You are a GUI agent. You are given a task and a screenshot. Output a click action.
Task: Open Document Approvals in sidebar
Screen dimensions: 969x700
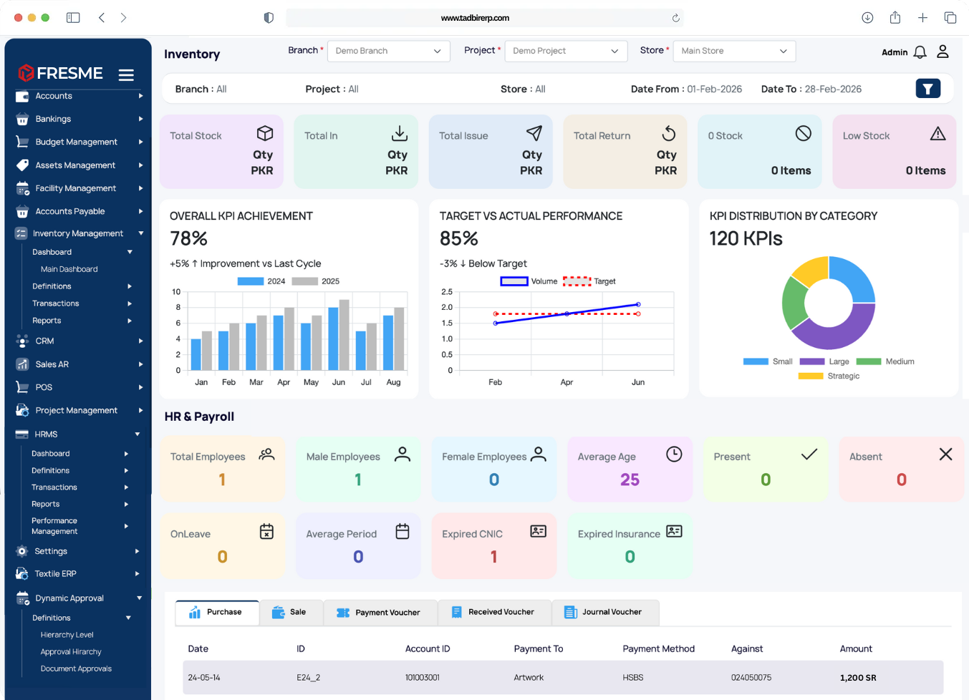(x=76, y=669)
